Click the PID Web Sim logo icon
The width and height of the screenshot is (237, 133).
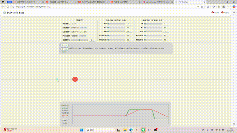4,13
